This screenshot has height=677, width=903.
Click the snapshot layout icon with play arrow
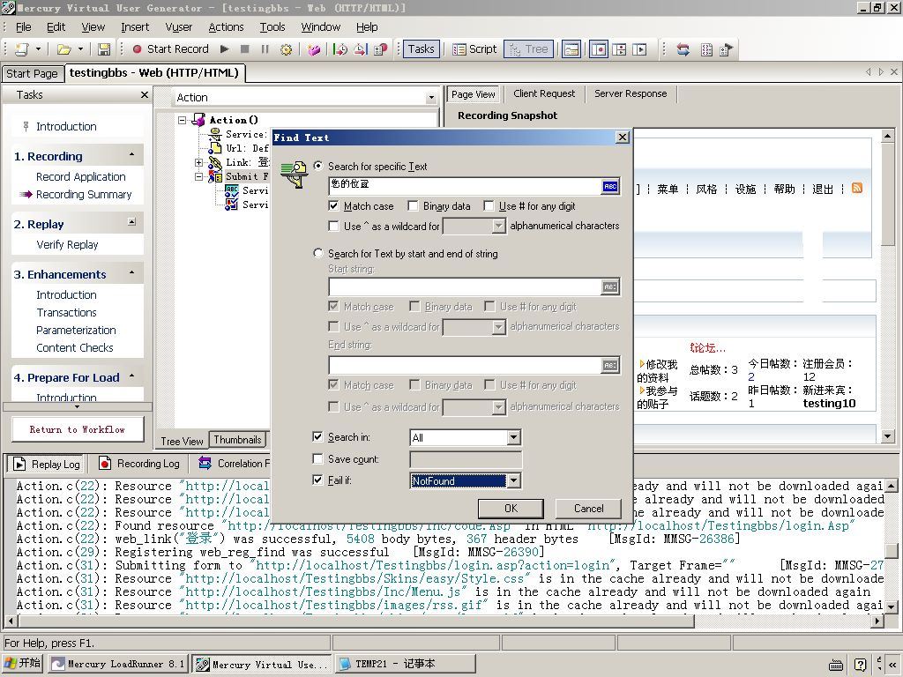[639, 49]
